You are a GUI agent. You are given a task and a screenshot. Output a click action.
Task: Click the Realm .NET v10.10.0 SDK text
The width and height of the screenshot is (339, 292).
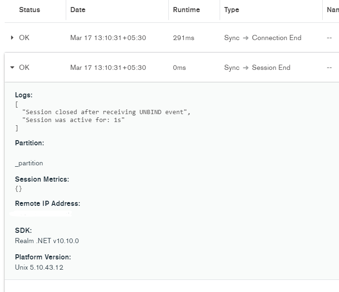pos(47,241)
